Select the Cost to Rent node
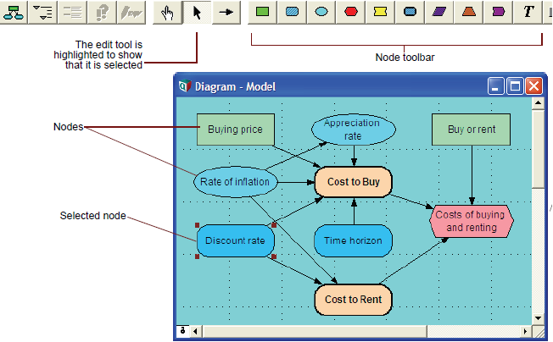This screenshot has height=342, width=553. click(354, 300)
